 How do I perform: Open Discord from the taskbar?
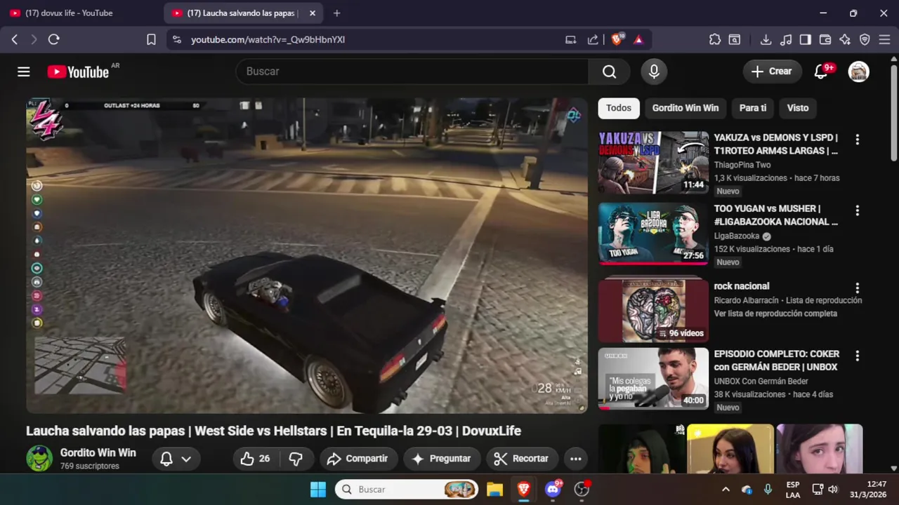tap(553, 490)
